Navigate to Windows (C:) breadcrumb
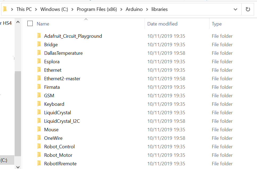257x169 pixels. (54, 9)
